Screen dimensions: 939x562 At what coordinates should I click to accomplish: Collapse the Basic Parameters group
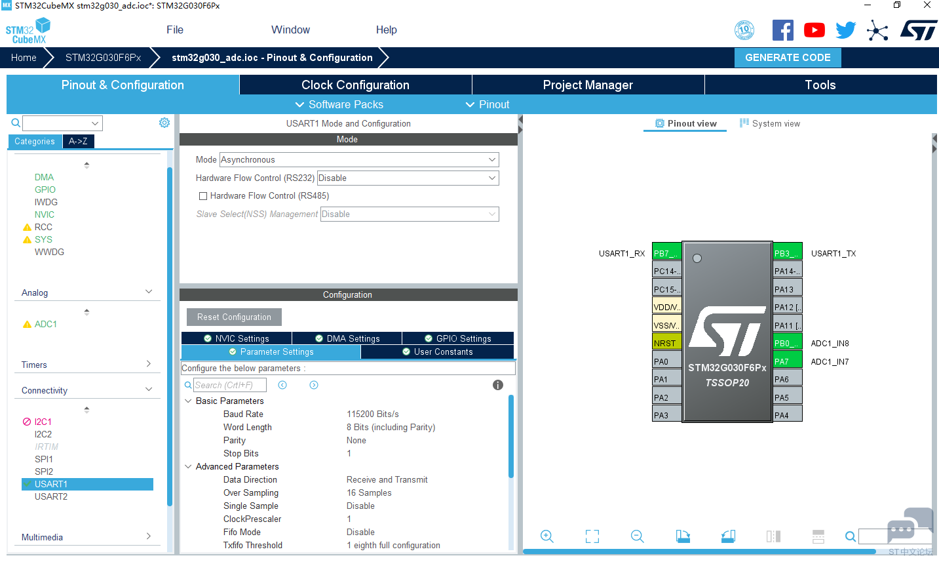pos(188,401)
